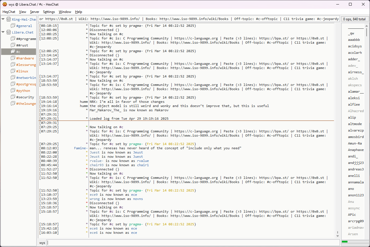Click the #thelounge channel icon

(13, 104)
